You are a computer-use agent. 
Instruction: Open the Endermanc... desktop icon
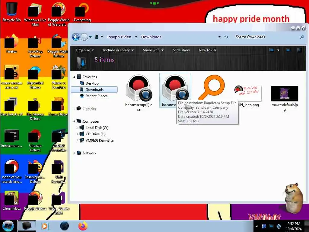click(12, 138)
